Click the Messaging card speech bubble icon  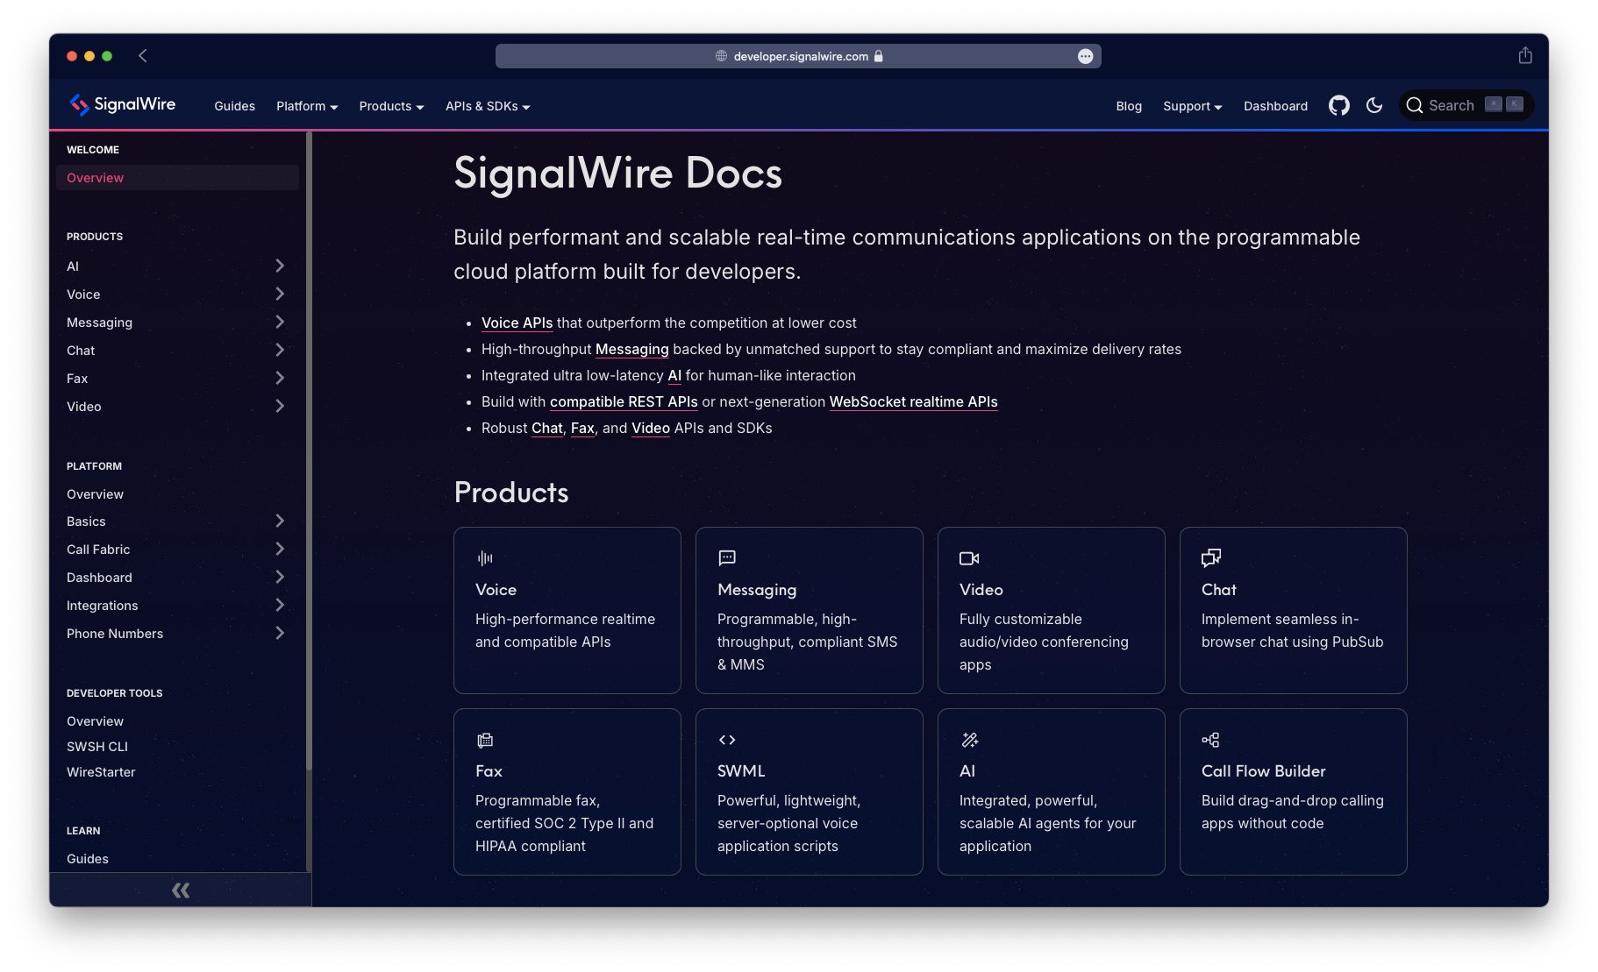tap(727, 558)
